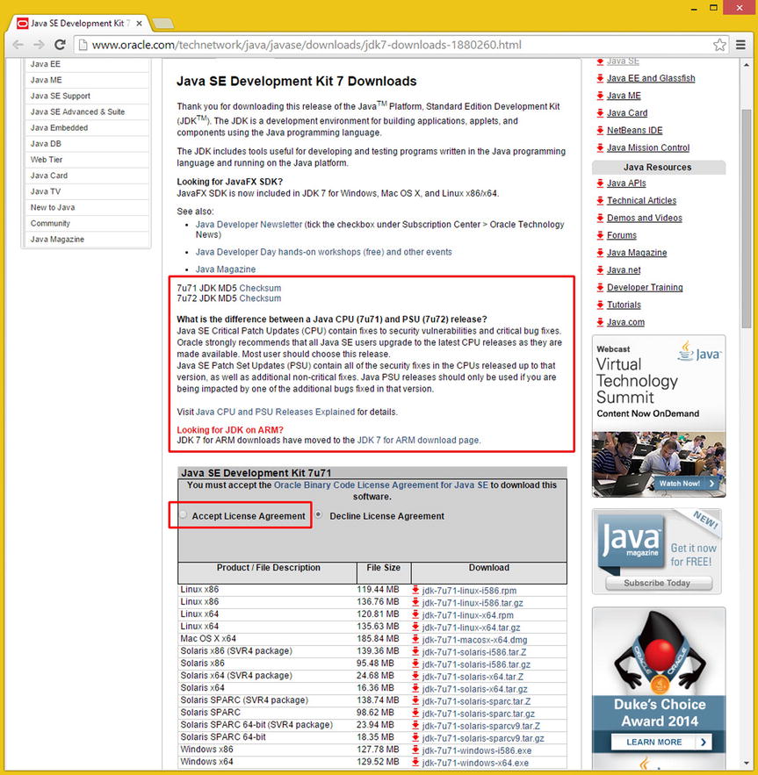Open Demos and Videos link
Viewport: 758px width, 775px height.
point(644,218)
